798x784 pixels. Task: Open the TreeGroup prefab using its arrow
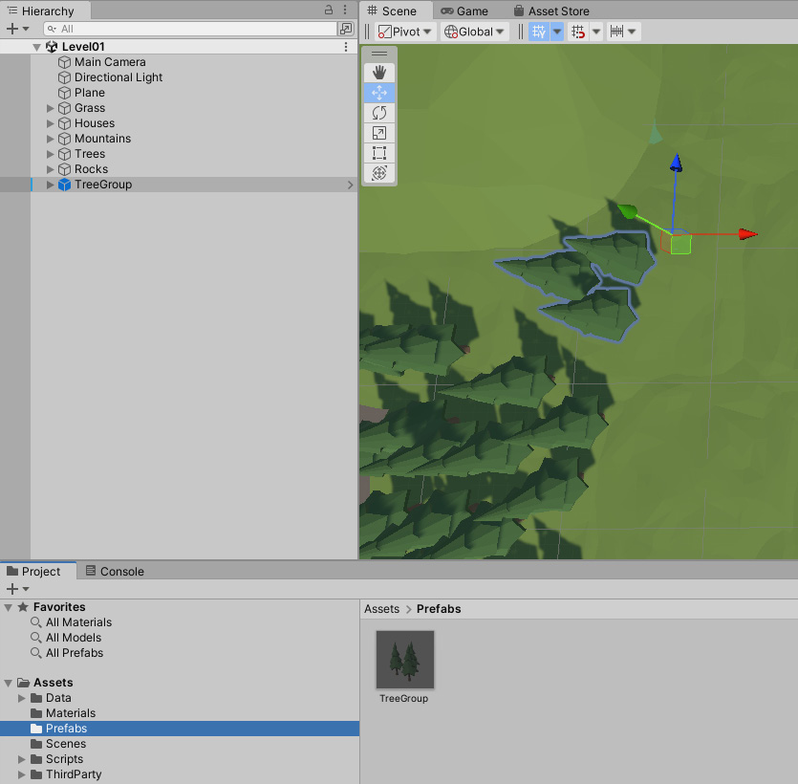[x=350, y=185]
